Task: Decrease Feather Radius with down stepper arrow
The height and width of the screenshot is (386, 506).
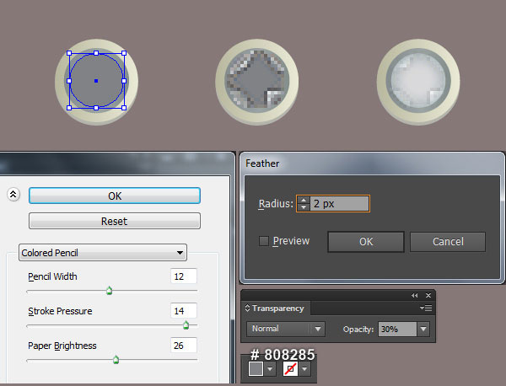Action: [x=303, y=207]
